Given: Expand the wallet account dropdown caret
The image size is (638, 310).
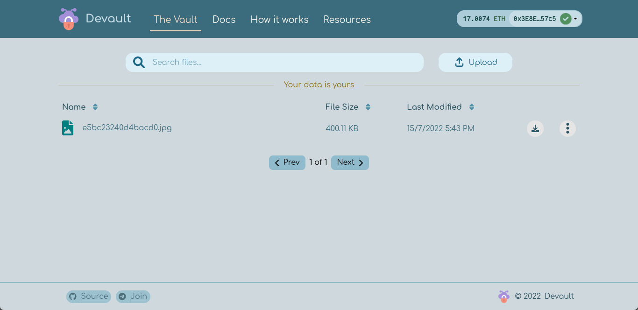Looking at the screenshot, I should click(575, 19).
